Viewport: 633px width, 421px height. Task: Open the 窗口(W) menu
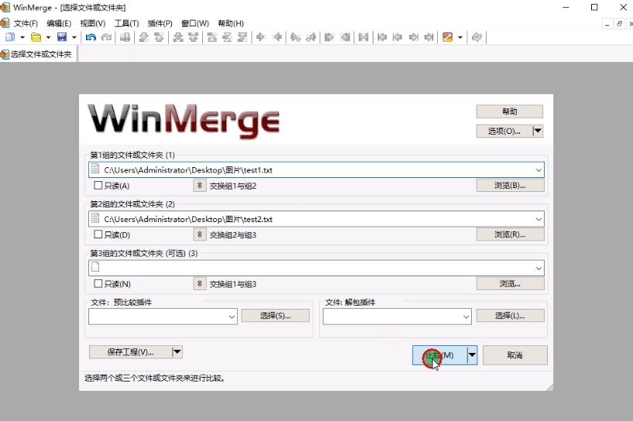[195, 23]
